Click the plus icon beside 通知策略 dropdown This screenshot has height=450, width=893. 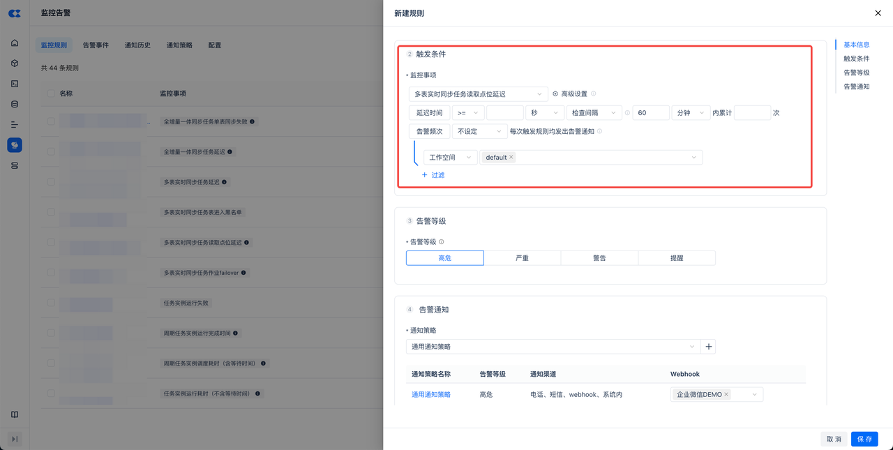[709, 347]
